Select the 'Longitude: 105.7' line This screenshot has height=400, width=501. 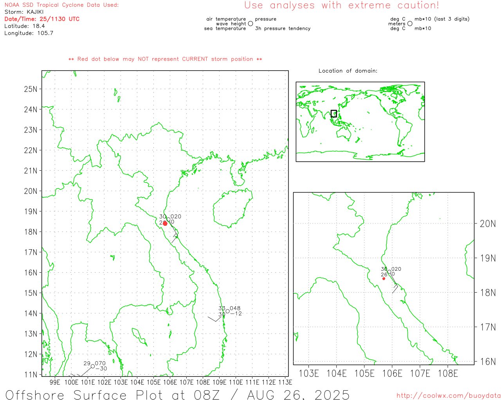point(29,33)
